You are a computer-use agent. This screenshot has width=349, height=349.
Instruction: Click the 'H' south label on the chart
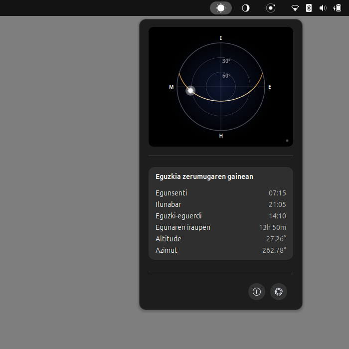pyautogui.click(x=221, y=136)
